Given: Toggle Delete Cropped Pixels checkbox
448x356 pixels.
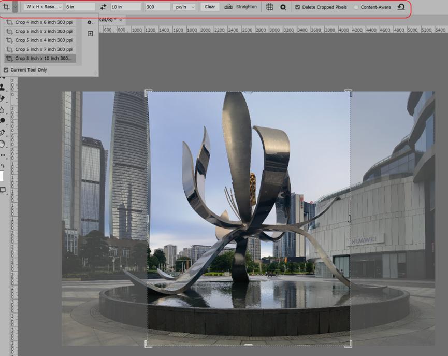Looking at the screenshot, I should (x=297, y=7).
